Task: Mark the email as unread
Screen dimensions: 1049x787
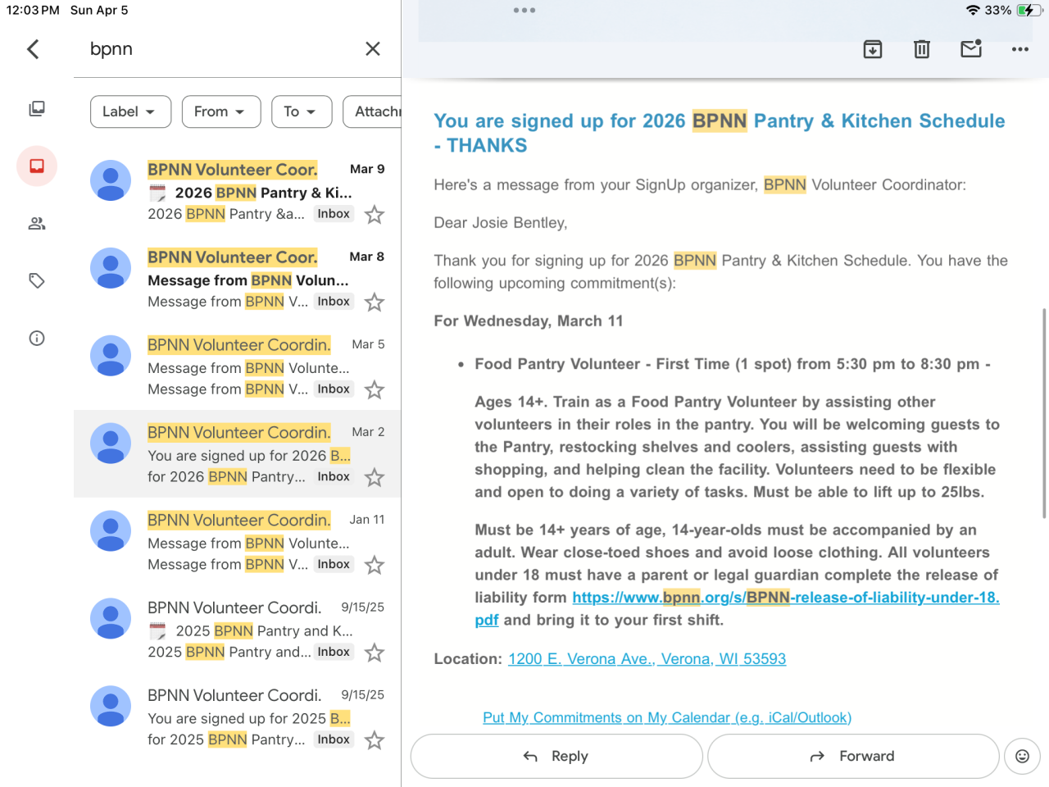Action: [971, 49]
